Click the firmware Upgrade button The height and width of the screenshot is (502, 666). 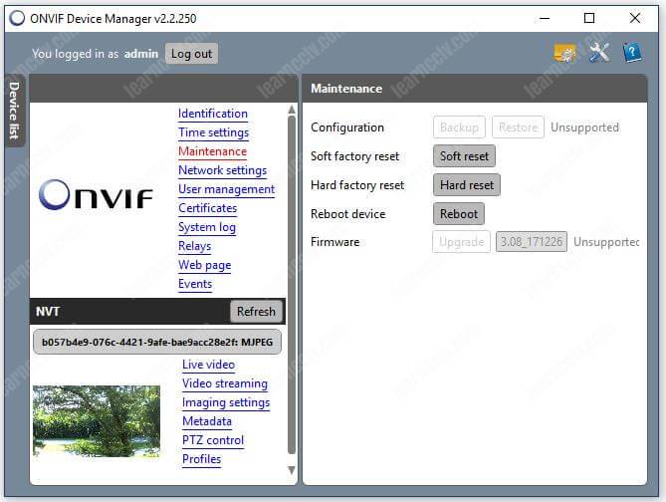(461, 242)
